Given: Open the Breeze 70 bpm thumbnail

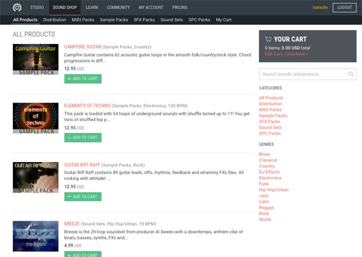Looking at the screenshot, I should pos(36,236).
